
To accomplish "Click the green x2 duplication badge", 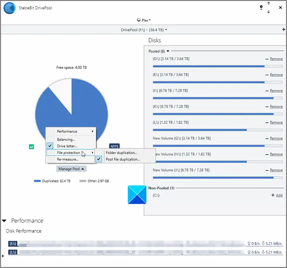I will [x=32, y=147].
